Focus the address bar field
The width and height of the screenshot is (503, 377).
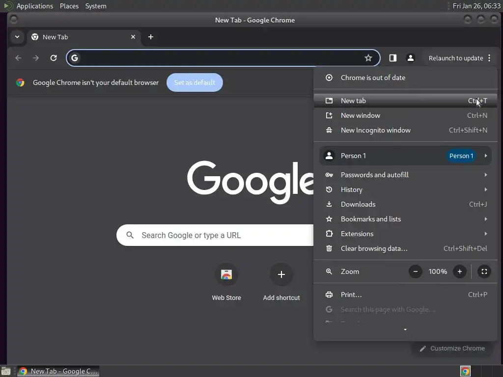[x=223, y=58]
